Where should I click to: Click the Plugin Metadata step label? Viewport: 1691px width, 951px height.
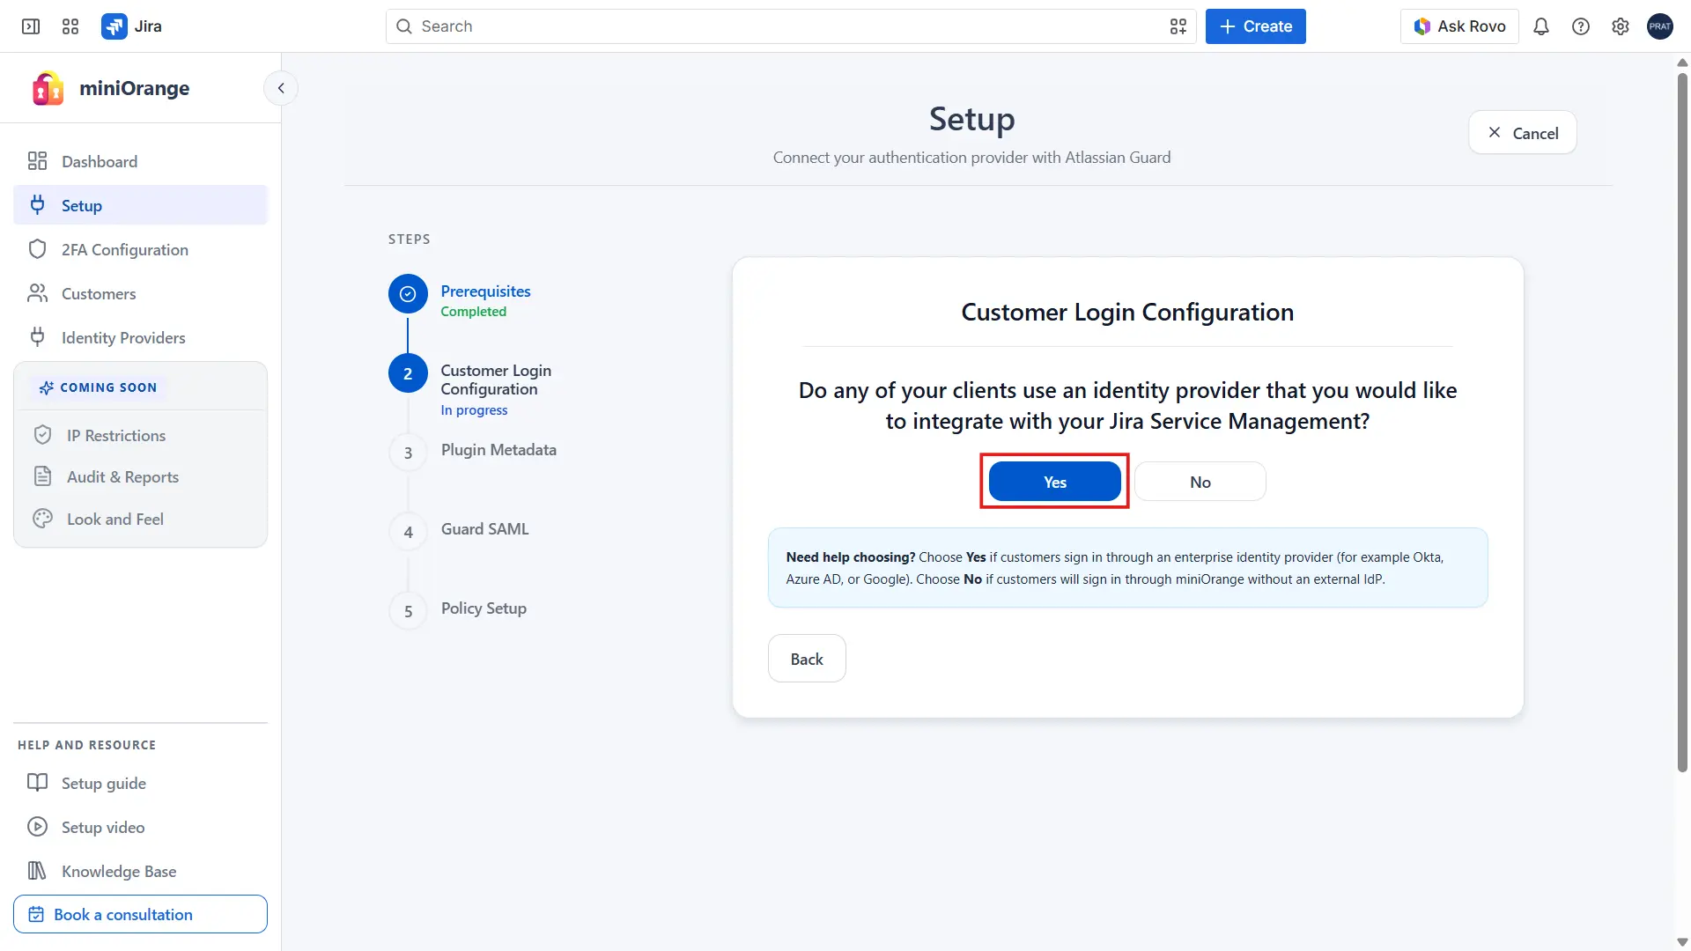(498, 450)
